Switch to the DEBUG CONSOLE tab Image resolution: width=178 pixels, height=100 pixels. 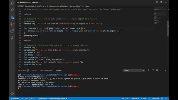pos(46,70)
